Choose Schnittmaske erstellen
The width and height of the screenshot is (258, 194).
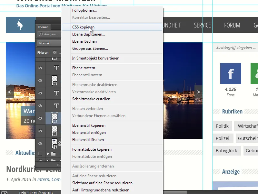click(112, 99)
